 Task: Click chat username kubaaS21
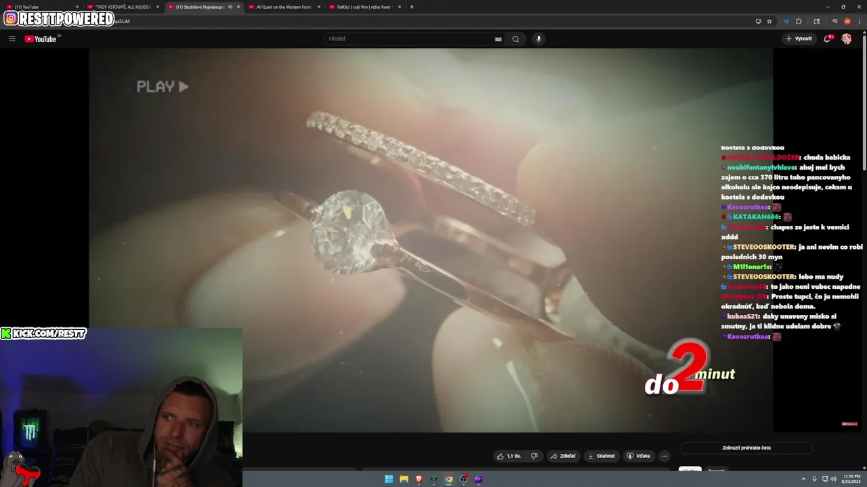coord(744,317)
